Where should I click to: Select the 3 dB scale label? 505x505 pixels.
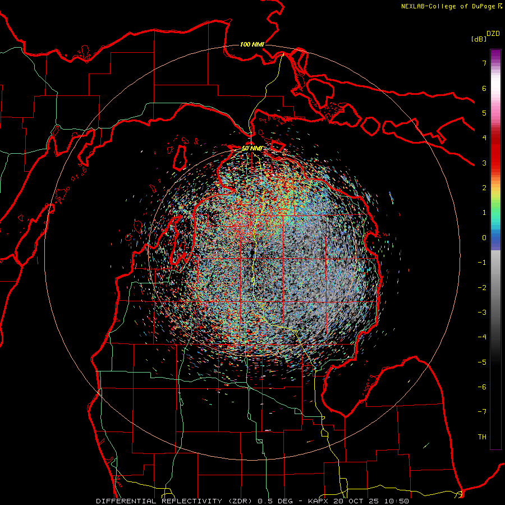pyautogui.click(x=484, y=163)
